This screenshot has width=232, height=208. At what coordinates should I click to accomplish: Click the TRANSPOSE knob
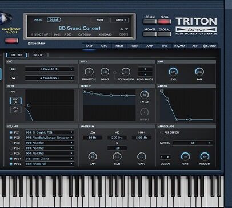click(89, 72)
